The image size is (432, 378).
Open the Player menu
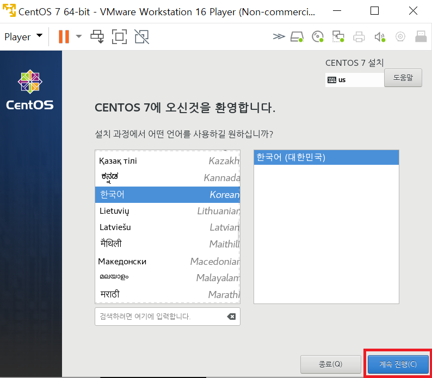(23, 36)
